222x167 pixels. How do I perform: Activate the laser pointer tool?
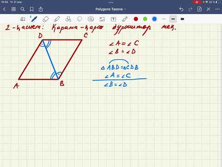tap(125, 19)
